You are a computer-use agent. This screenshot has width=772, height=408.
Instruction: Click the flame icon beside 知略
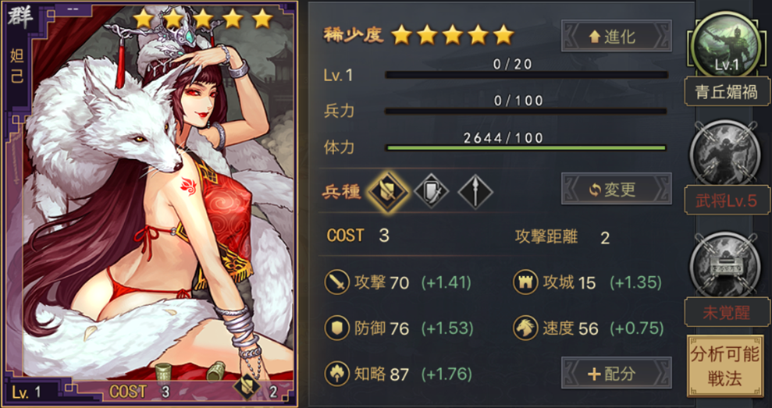(336, 374)
